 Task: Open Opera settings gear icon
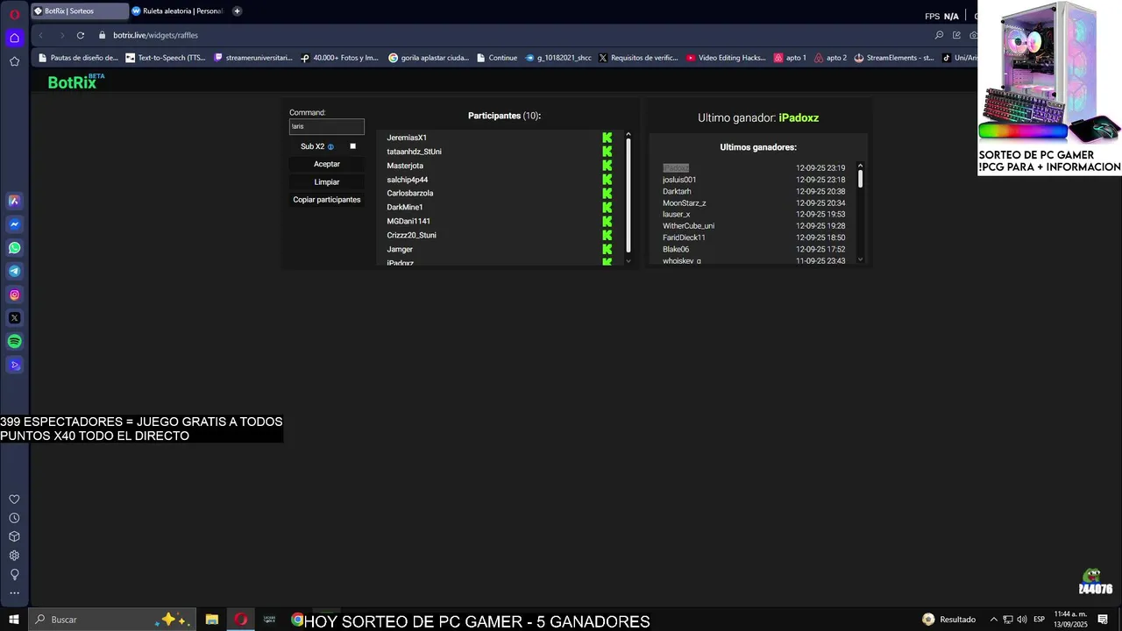[x=14, y=556]
